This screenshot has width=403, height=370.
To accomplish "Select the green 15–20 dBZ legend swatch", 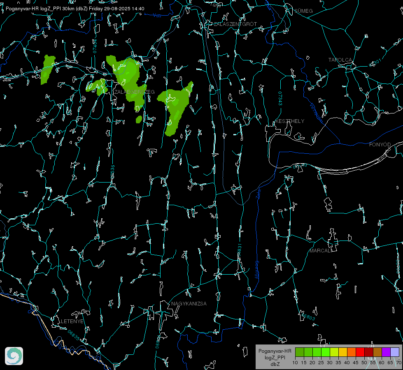I will (x=308, y=352).
